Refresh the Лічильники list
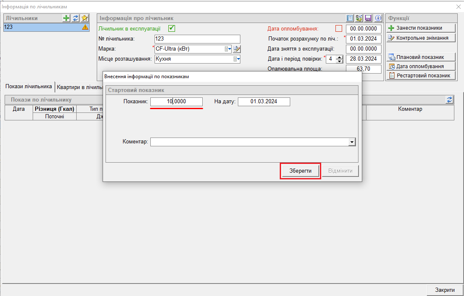 pos(75,18)
